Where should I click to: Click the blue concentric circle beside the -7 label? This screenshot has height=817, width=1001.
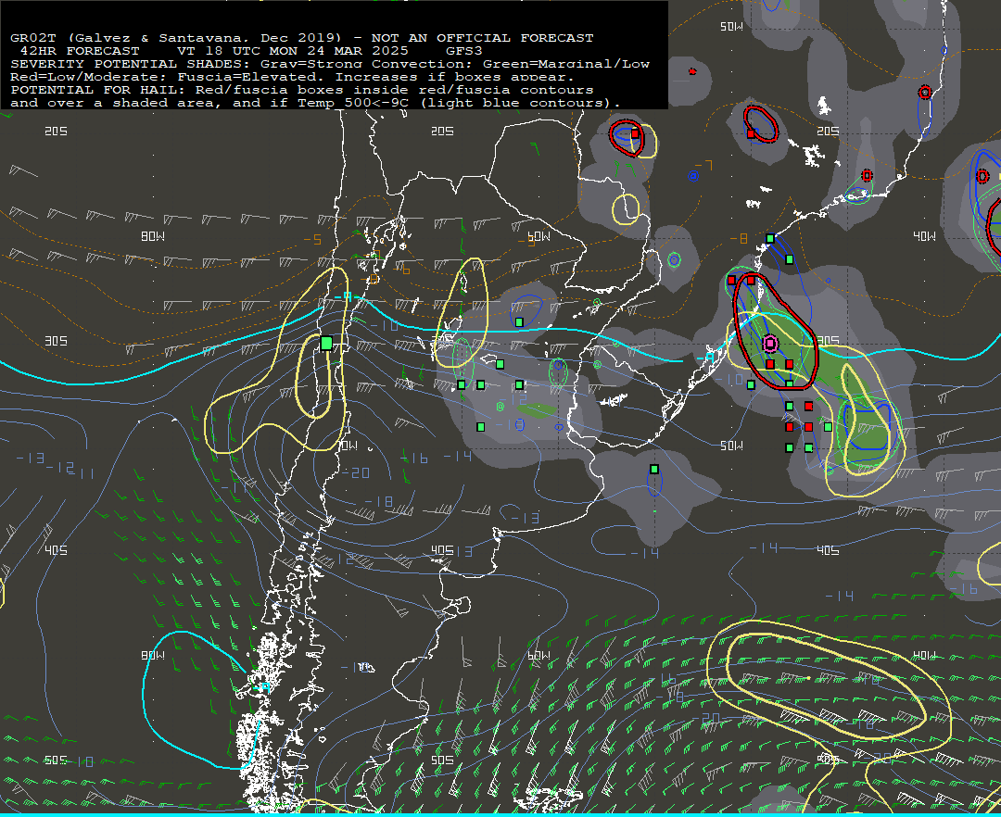click(693, 176)
